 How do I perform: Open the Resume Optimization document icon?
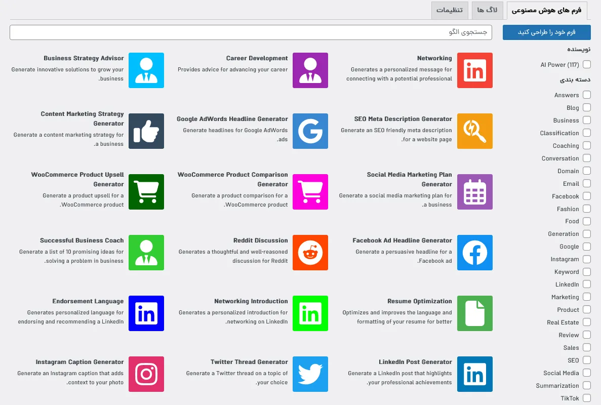click(474, 313)
